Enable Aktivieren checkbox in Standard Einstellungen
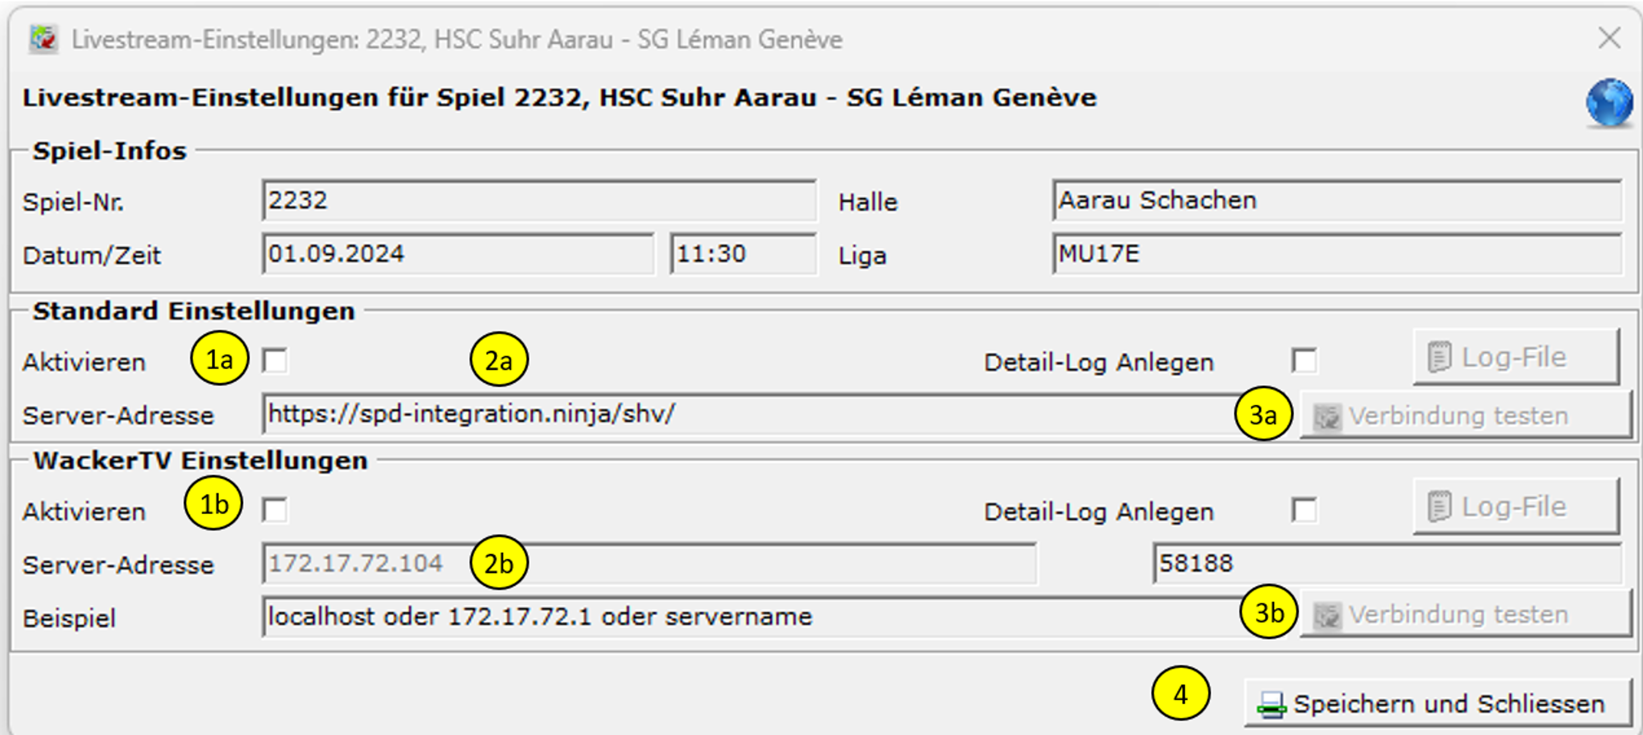The image size is (1643, 735). coord(275,360)
